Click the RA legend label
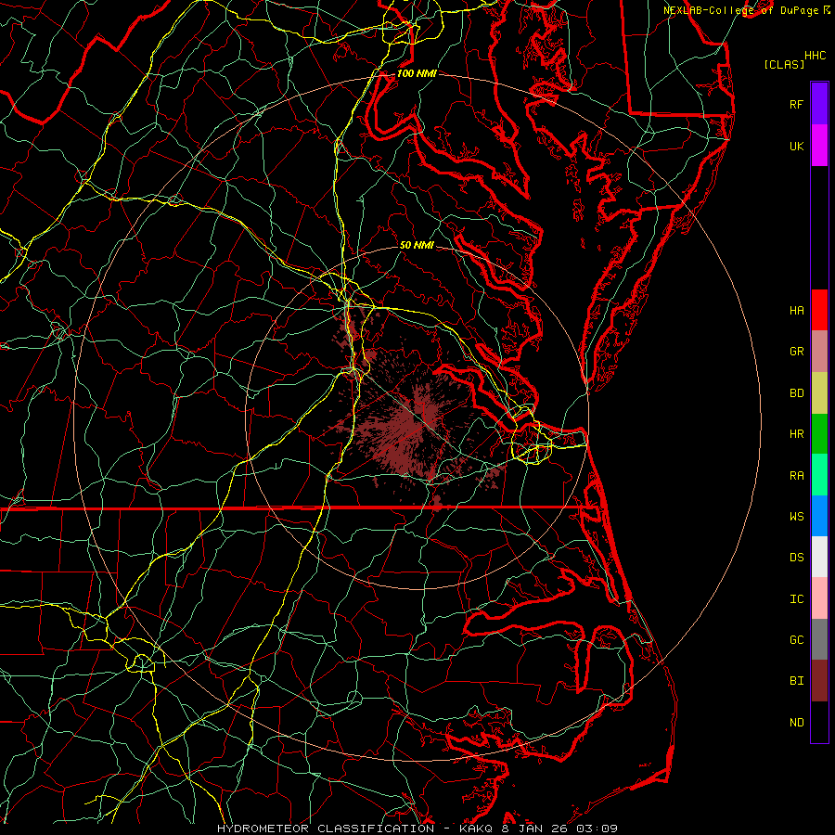The height and width of the screenshot is (835, 835). [796, 476]
